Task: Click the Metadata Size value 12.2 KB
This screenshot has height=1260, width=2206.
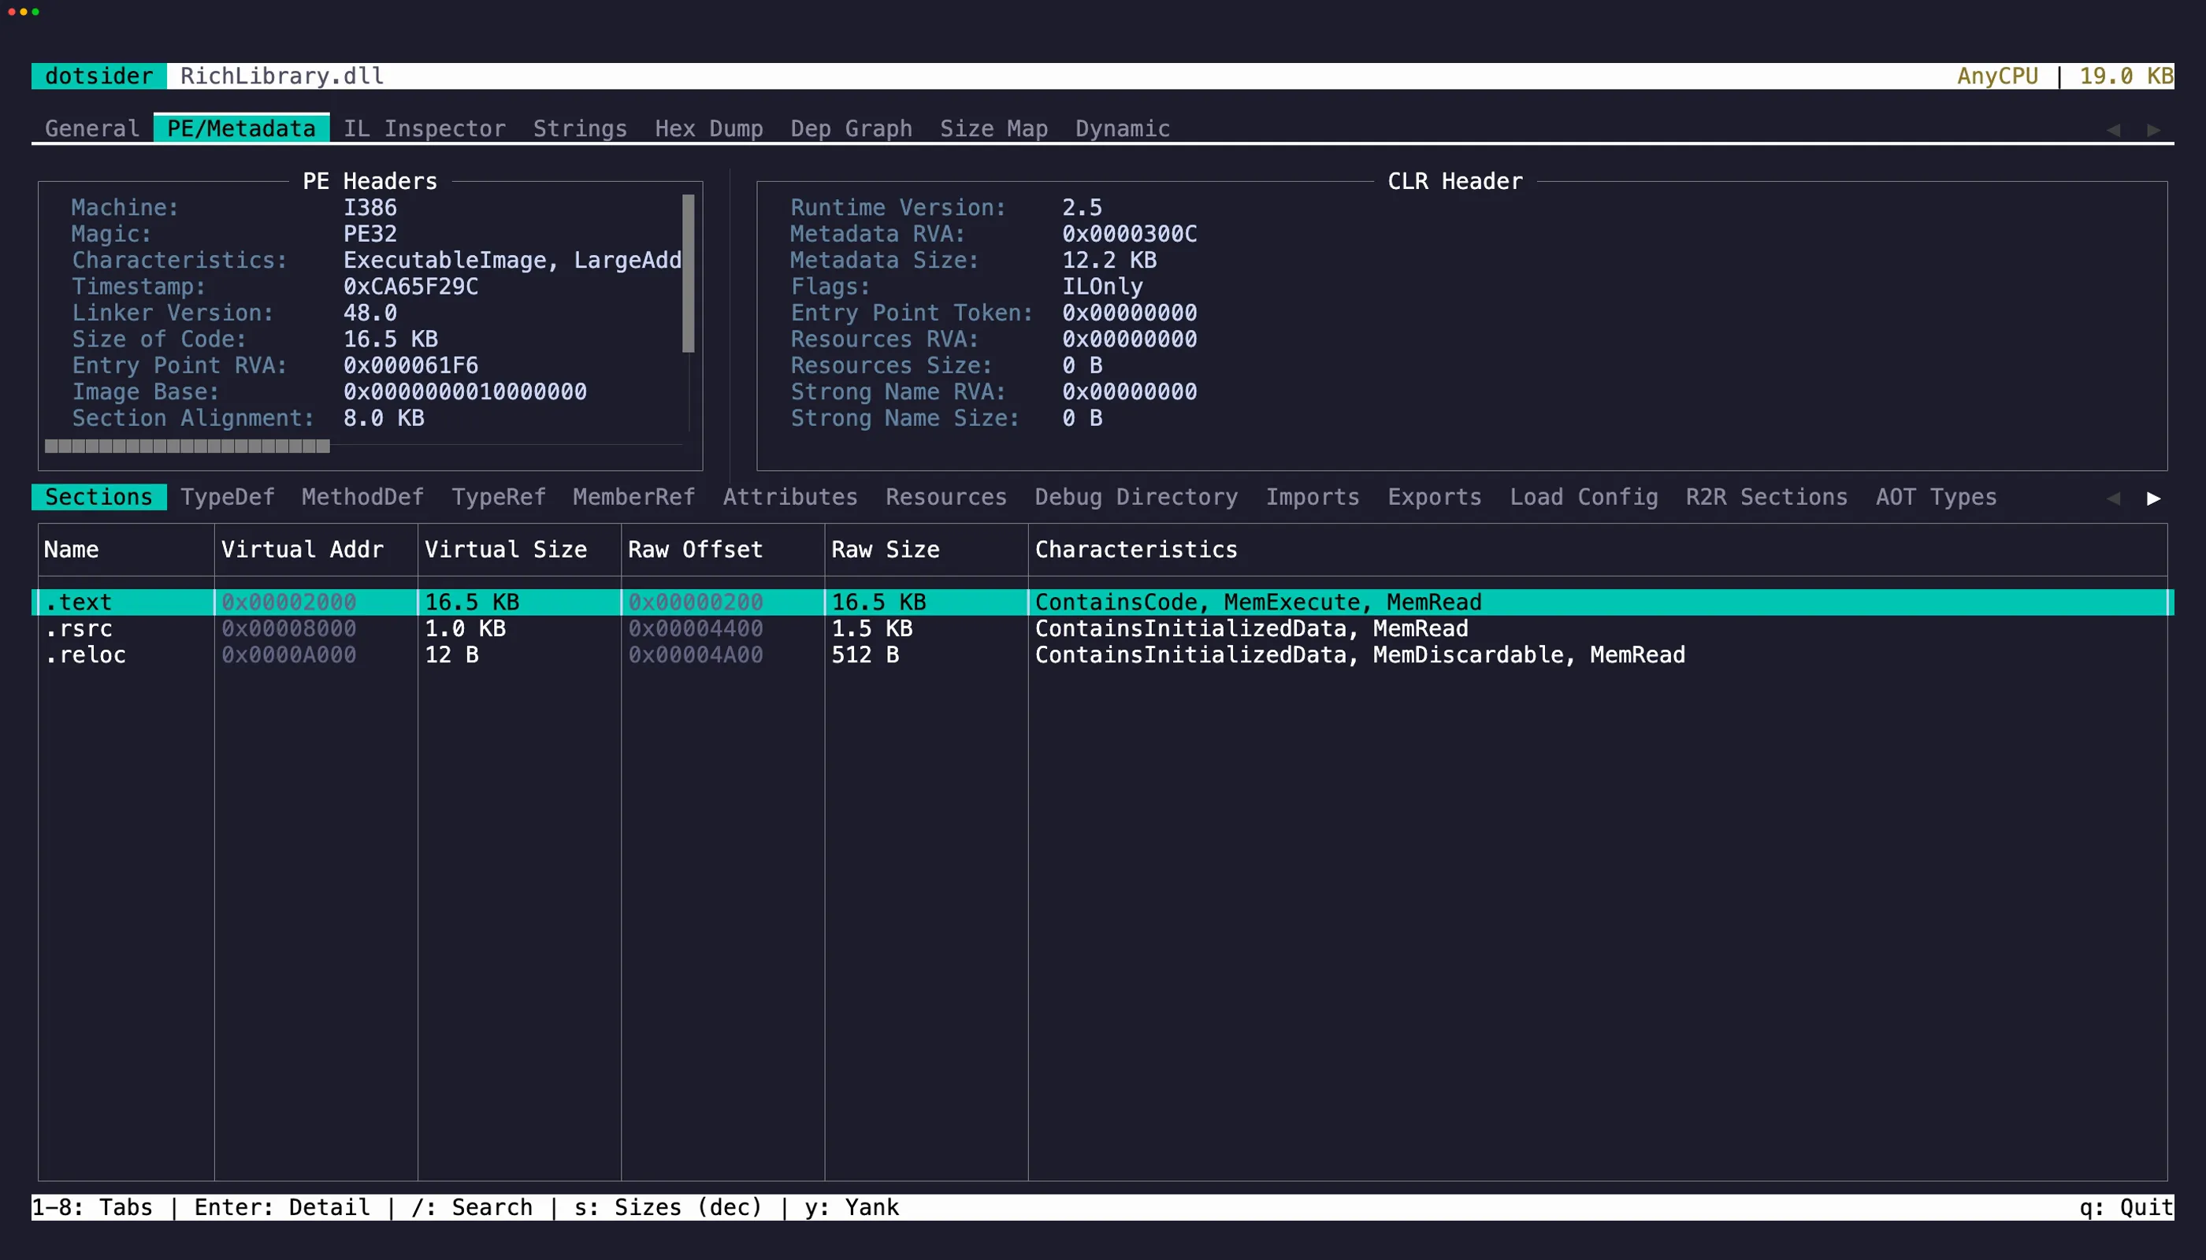Action: tap(1109, 261)
